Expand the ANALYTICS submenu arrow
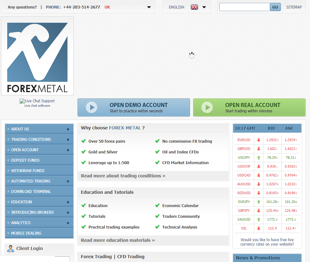This screenshot has height=262, width=310. (68, 223)
